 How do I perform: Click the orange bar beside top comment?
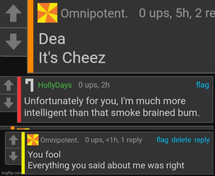tap(30, 35)
